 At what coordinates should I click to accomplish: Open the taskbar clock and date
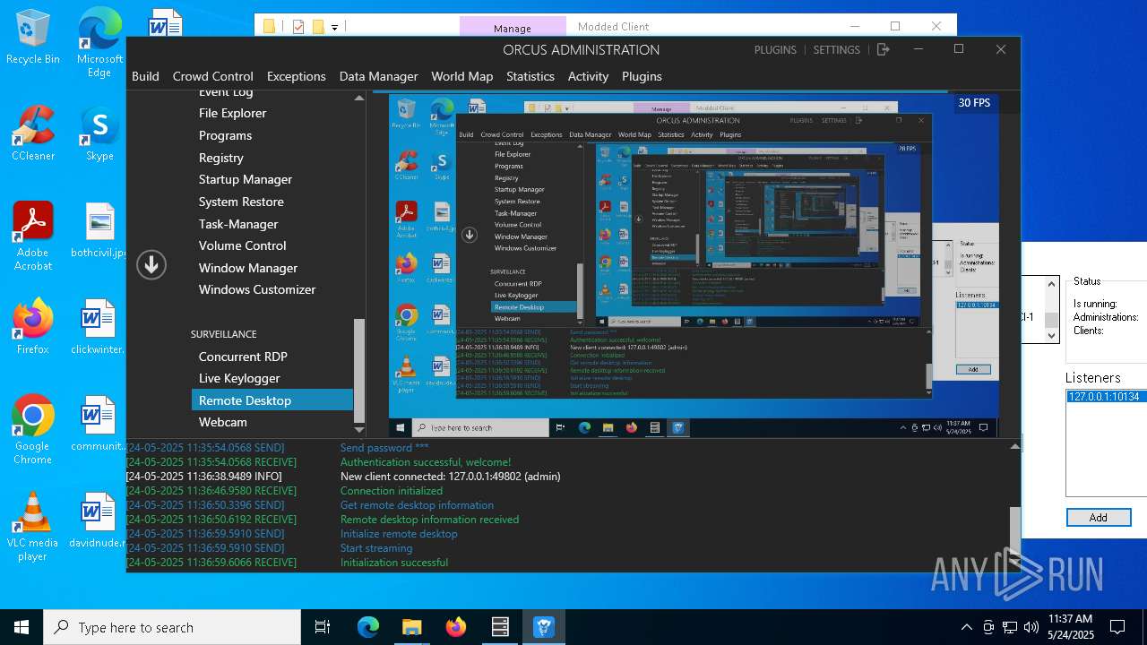pos(1069,627)
